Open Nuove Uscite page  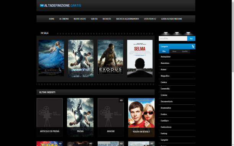[x=80, y=19]
